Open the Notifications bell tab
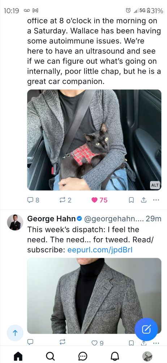Viewport: 167px width, 363px height. (x=115, y=356)
